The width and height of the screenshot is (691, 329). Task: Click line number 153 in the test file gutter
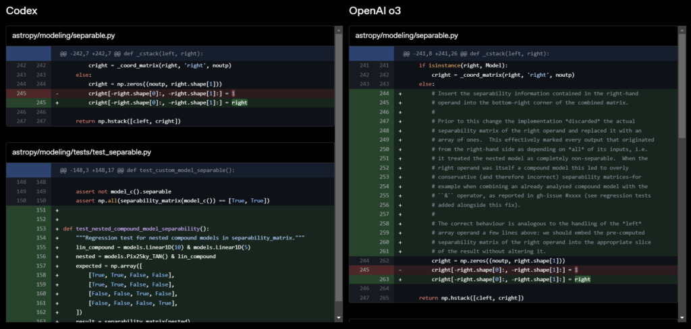(40, 229)
